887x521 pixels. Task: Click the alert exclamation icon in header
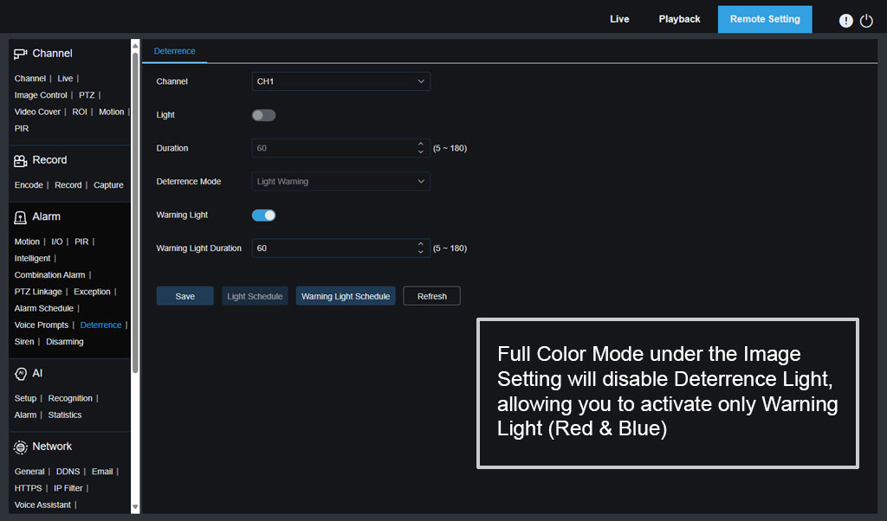click(x=846, y=21)
